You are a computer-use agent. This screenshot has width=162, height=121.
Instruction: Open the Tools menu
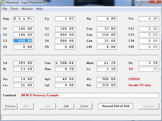click(14, 9)
